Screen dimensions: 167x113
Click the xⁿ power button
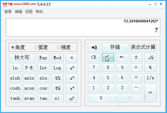(71, 78)
